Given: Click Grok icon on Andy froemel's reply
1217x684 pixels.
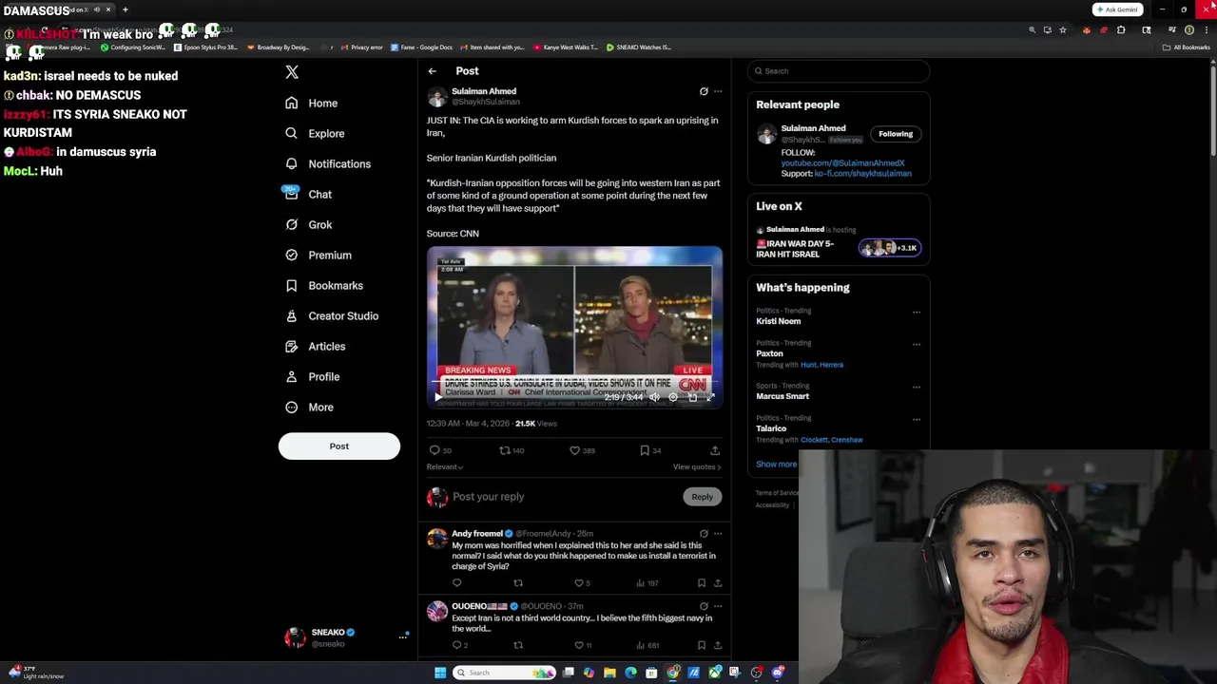Looking at the screenshot, I should (704, 534).
